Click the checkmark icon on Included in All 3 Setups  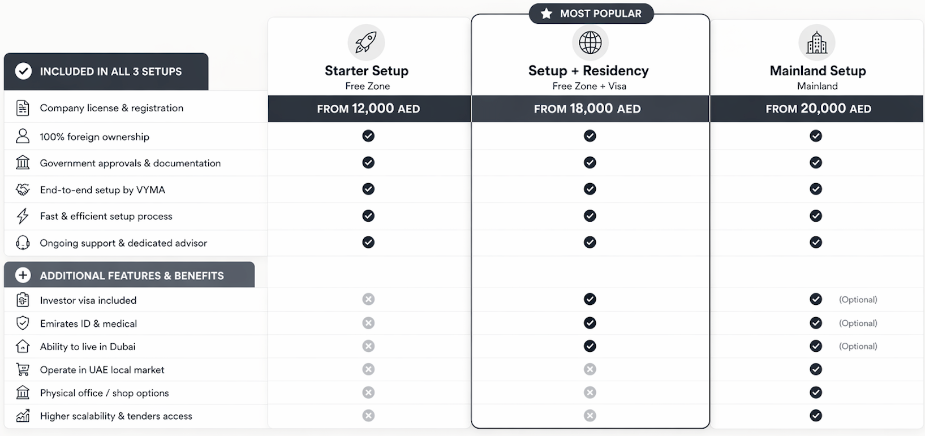(23, 71)
